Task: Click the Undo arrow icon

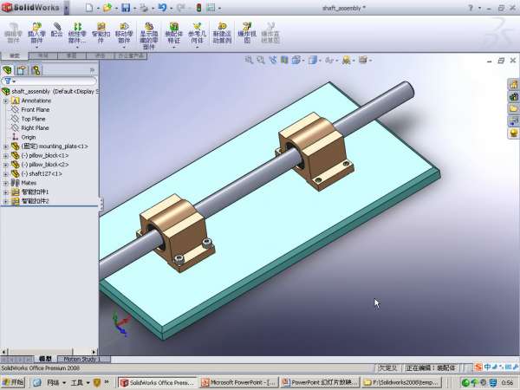Action: pyautogui.click(x=162, y=8)
